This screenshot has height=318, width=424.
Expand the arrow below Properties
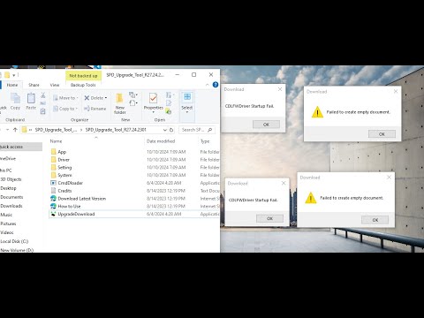click(x=153, y=112)
